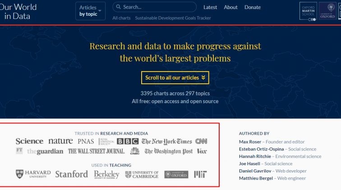Click the Search input field
The image size is (341, 190).
154,7
